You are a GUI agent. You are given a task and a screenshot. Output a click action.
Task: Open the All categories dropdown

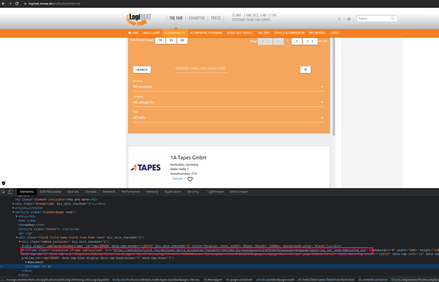click(x=228, y=102)
